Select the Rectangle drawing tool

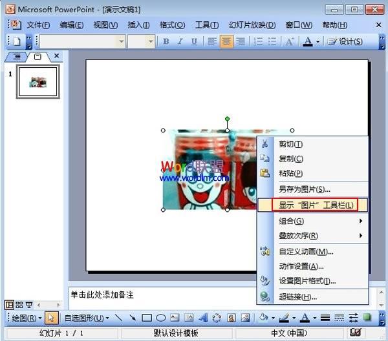tap(147, 318)
